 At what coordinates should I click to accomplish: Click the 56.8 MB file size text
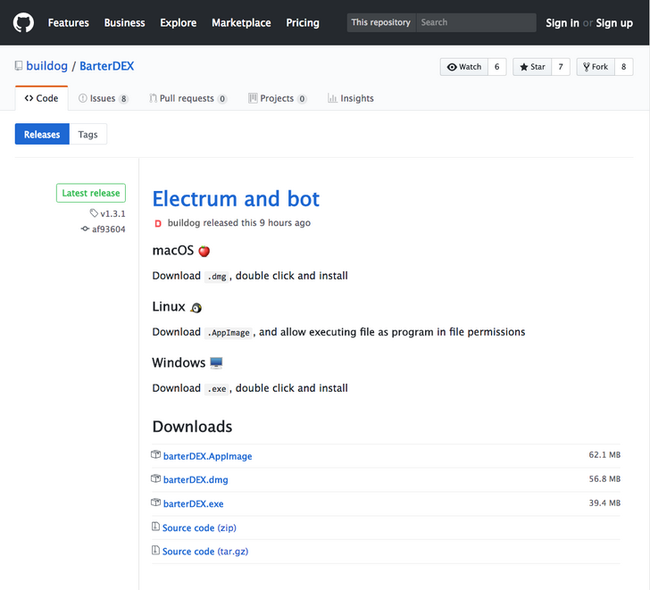[604, 479]
